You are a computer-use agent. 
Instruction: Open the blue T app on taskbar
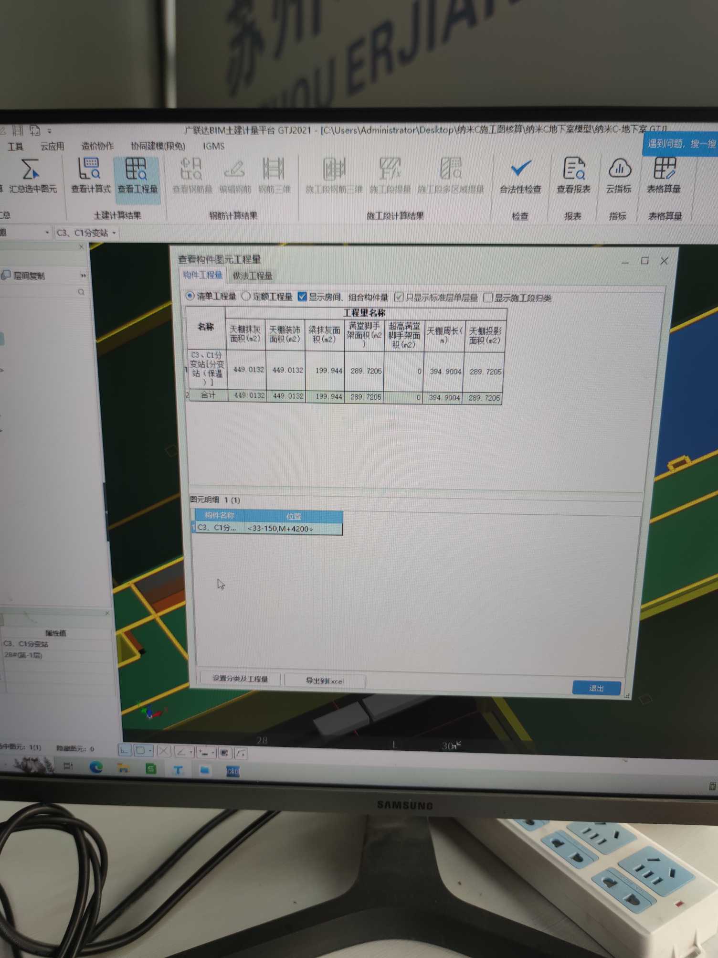pyautogui.click(x=179, y=770)
